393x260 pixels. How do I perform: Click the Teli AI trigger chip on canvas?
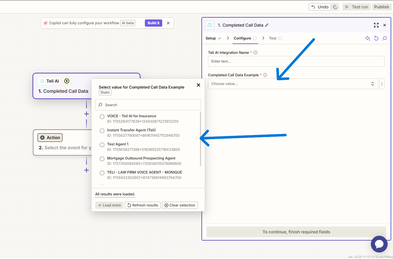pos(49,81)
